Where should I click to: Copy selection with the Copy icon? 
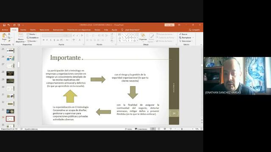pos(9,38)
